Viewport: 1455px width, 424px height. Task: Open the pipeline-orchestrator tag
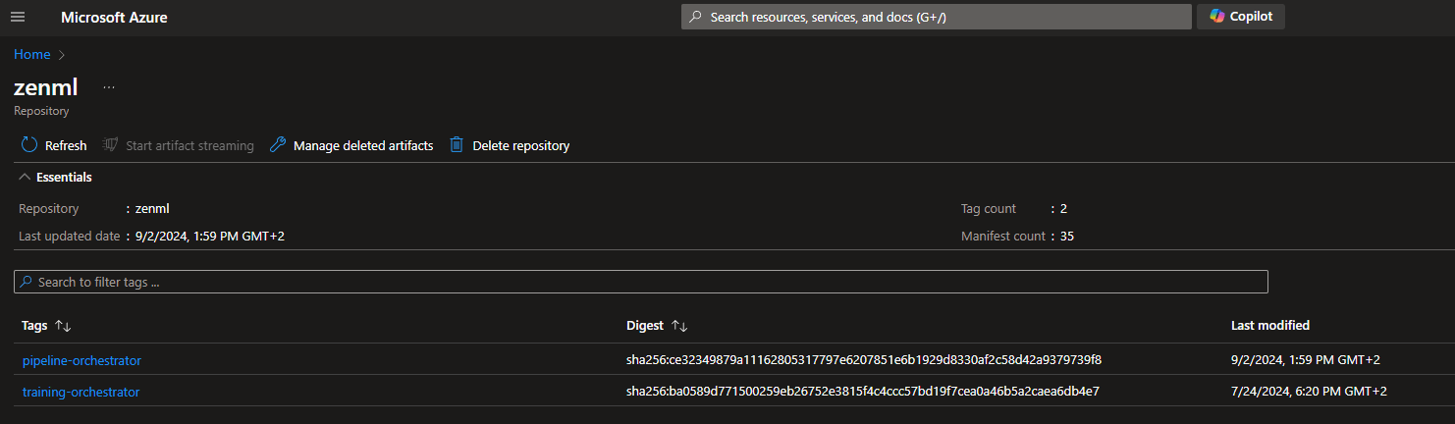click(81, 360)
